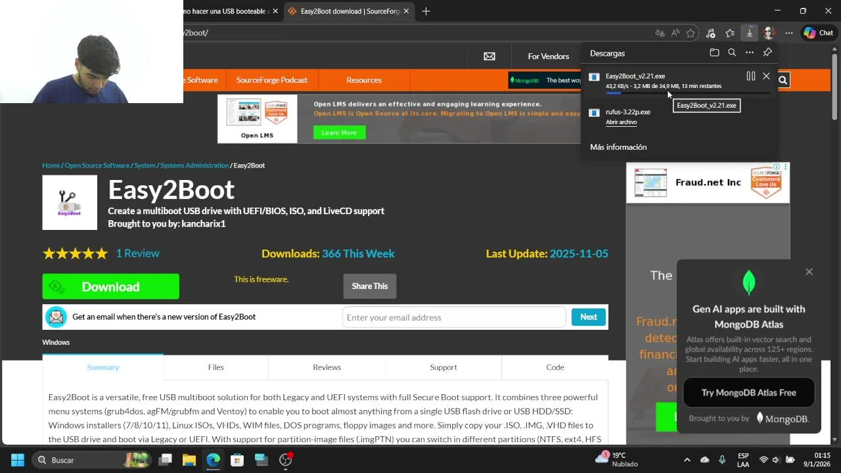Close the USB booteable tab
The height and width of the screenshot is (473, 841).
pyautogui.click(x=275, y=11)
